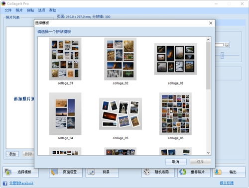Click the slider handle in the right panel
Image resolution: width=249 pixels, height=188 pixels.
[222, 56]
